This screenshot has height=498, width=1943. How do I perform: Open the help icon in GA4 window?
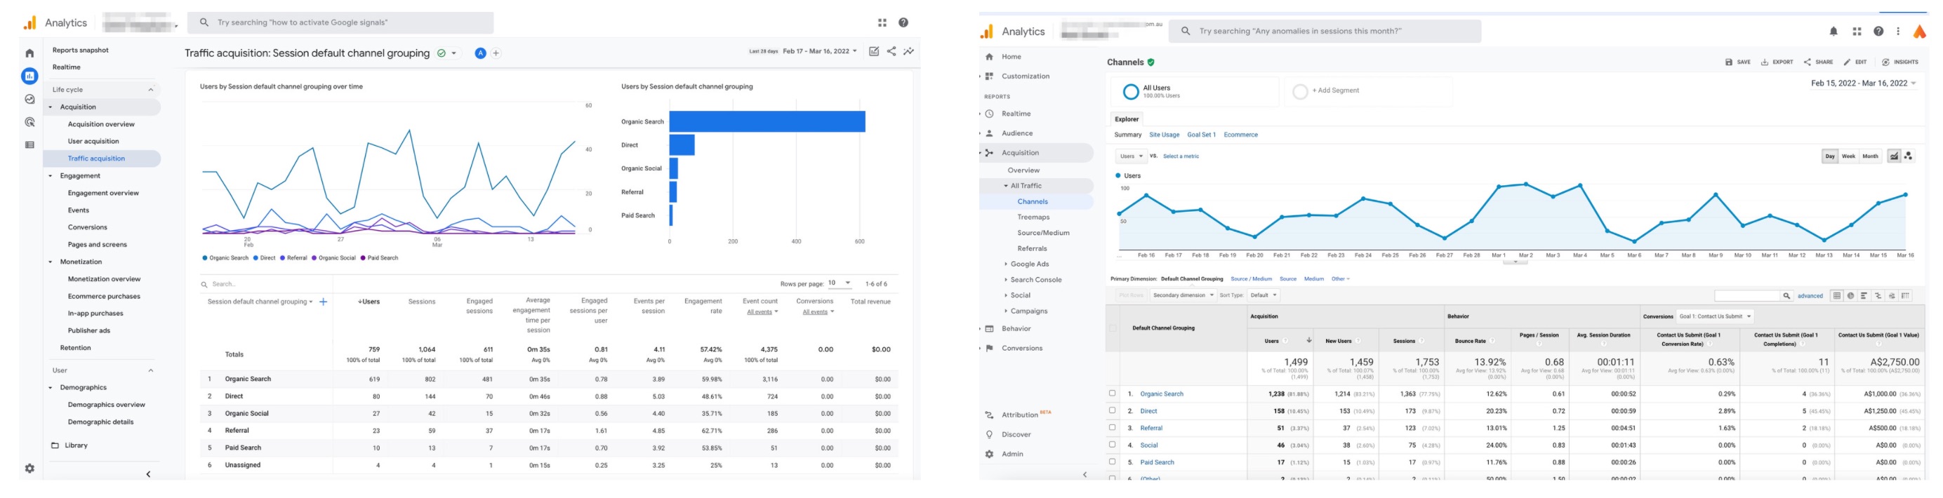[903, 22]
